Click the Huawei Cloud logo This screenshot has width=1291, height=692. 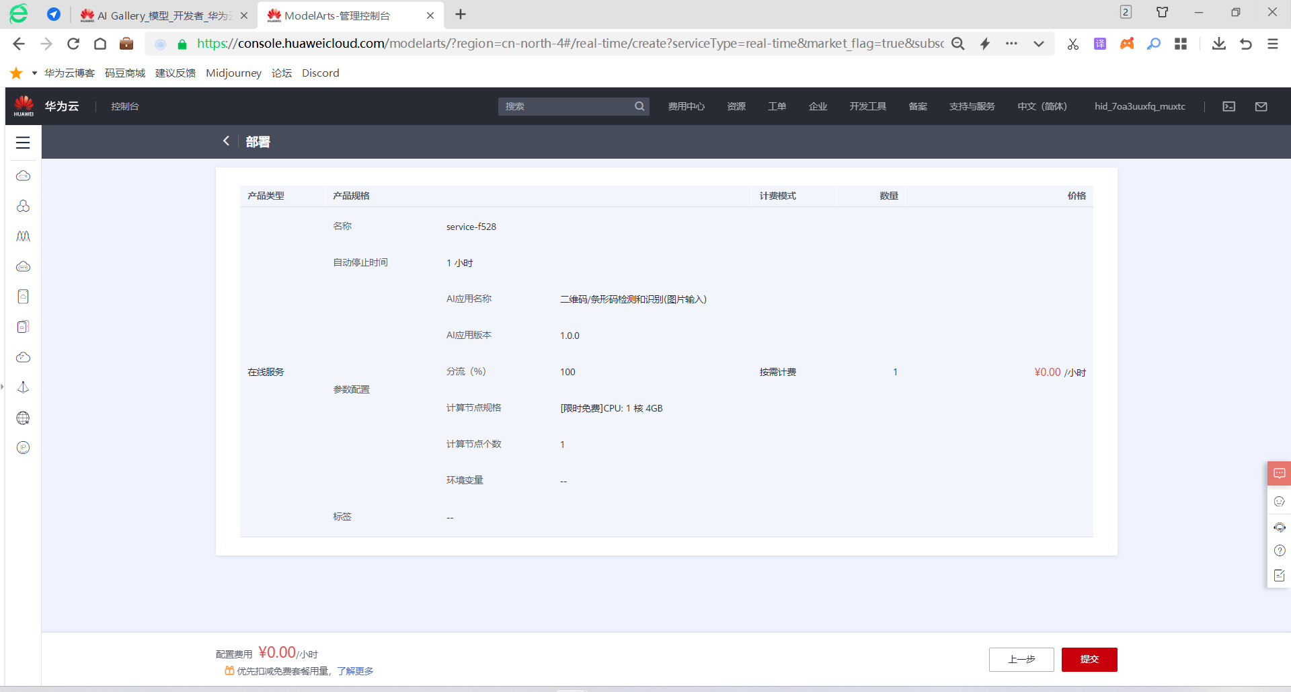click(24, 106)
